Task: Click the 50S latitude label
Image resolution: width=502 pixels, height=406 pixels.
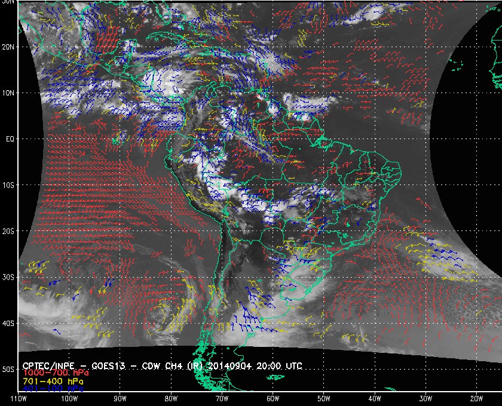Action: [8, 369]
